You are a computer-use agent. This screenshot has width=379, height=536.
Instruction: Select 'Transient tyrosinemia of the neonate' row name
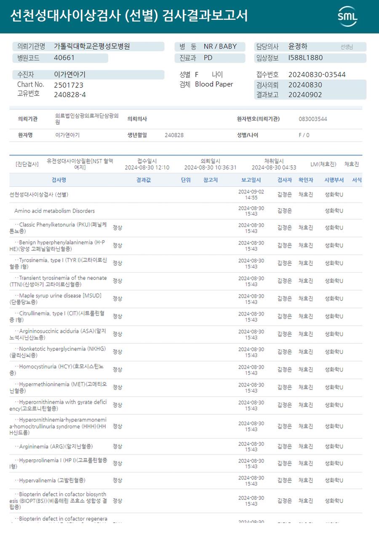coord(58,281)
